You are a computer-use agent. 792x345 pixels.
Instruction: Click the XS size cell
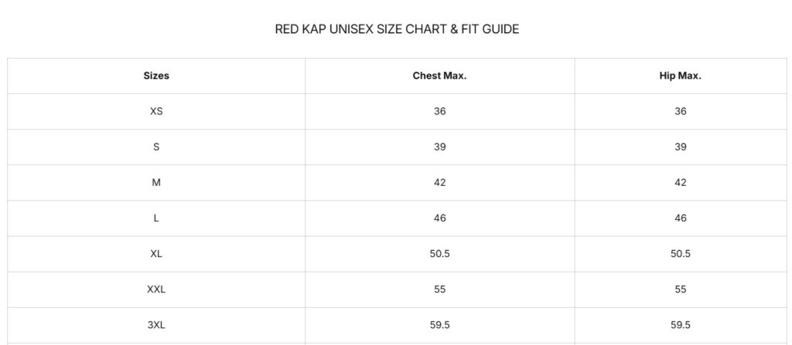point(156,111)
